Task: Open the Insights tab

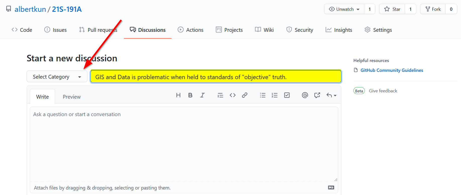Action: pos(339,30)
